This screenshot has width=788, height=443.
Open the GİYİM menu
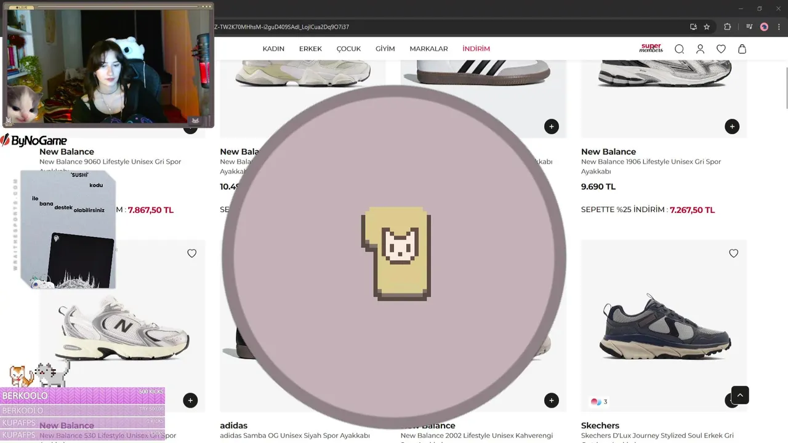point(385,49)
